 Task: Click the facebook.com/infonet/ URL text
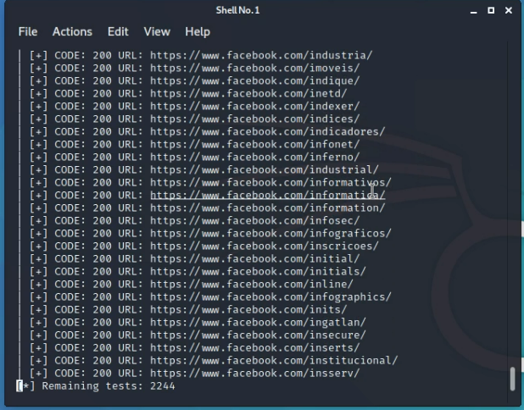255,144
